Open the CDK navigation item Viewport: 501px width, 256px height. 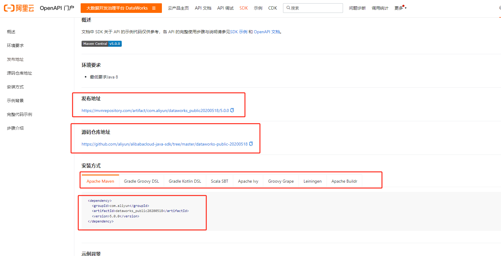(x=273, y=8)
